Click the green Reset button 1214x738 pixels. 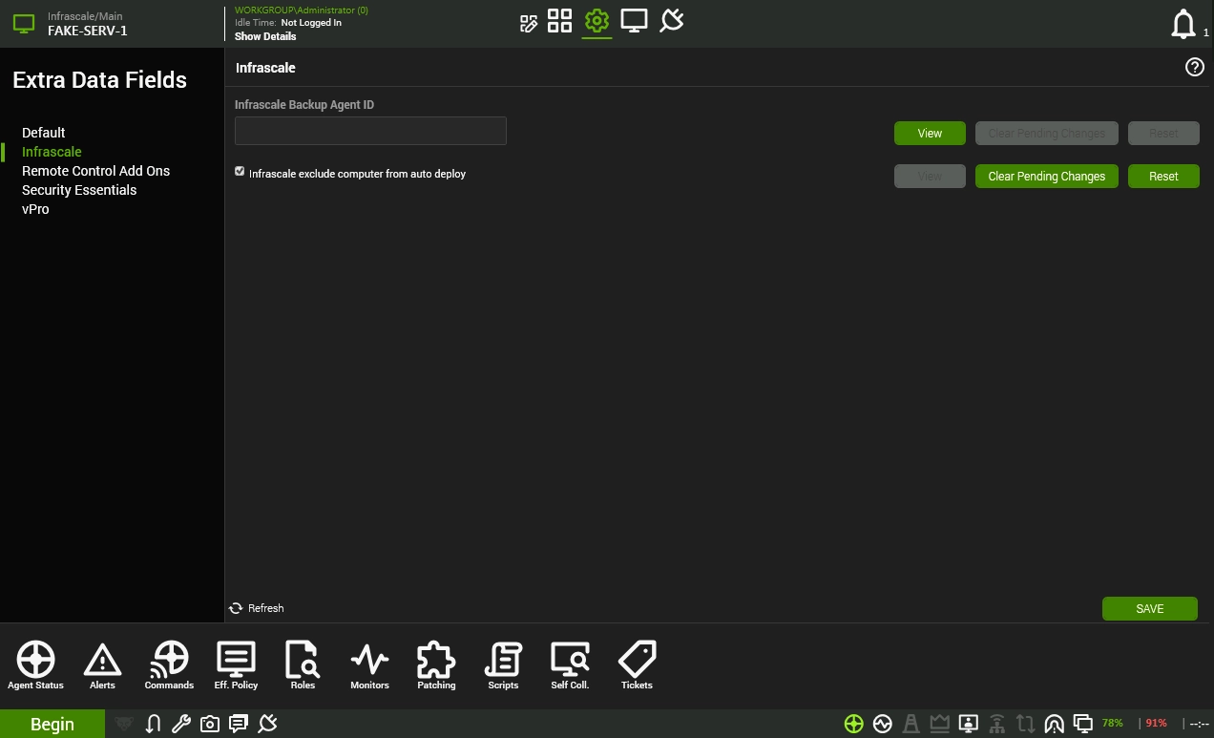tap(1163, 177)
